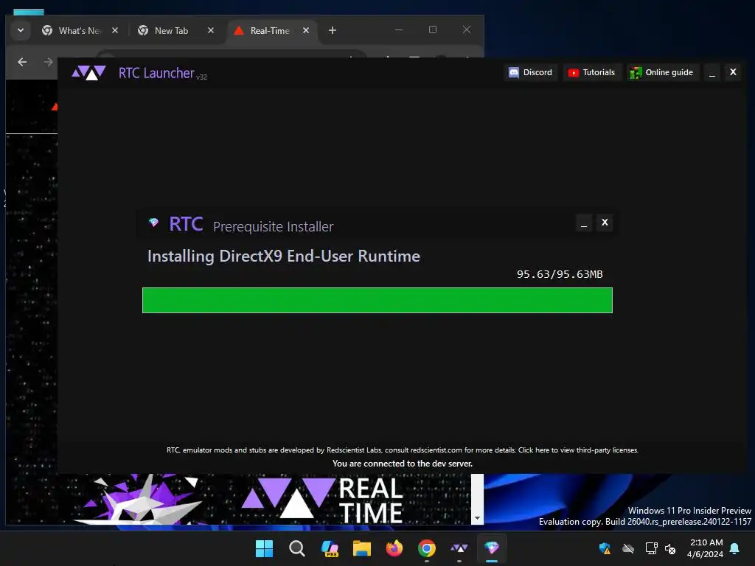The width and height of the screenshot is (755, 566).
Task: Open the RTC gem installer taskbar icon
Action: click(492, 548)
